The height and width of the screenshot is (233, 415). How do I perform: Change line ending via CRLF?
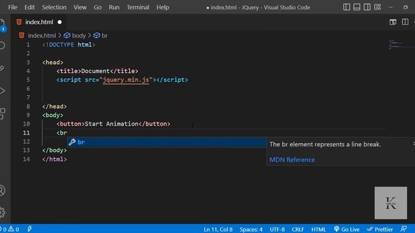pos(298,229)
